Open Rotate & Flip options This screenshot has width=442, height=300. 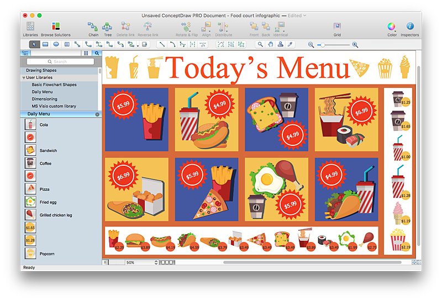coord(186,29)
